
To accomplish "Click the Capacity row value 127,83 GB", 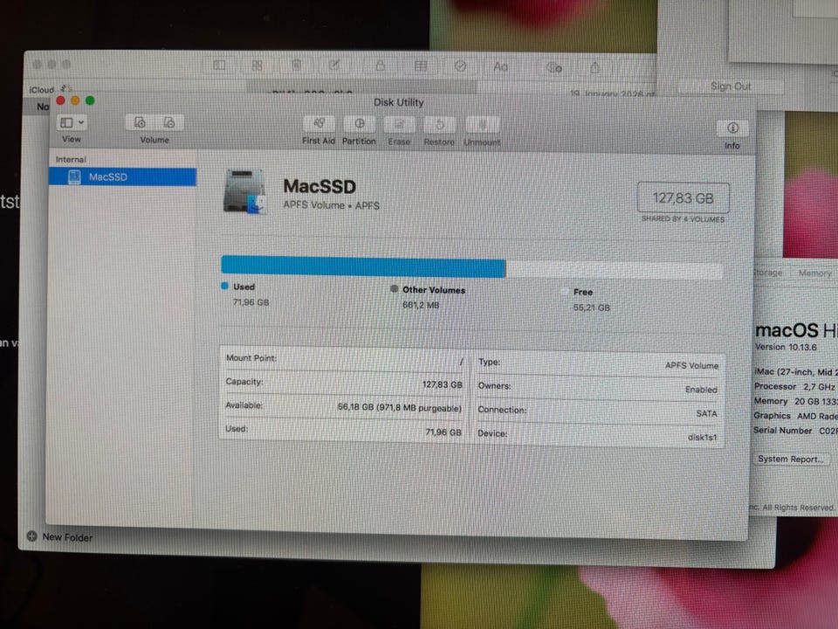I will coord(442,384).
